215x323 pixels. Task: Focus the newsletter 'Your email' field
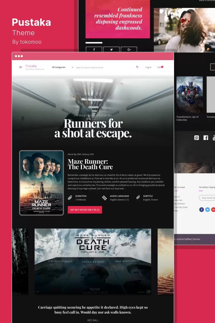point(207,198)
